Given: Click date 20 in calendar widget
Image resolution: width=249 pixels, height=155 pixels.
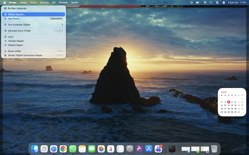Looking at the screenshot, I should pos(235,109).
